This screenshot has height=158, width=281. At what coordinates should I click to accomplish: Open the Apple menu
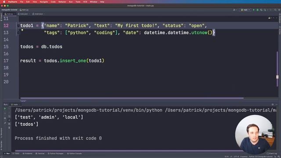coord(4,2)
